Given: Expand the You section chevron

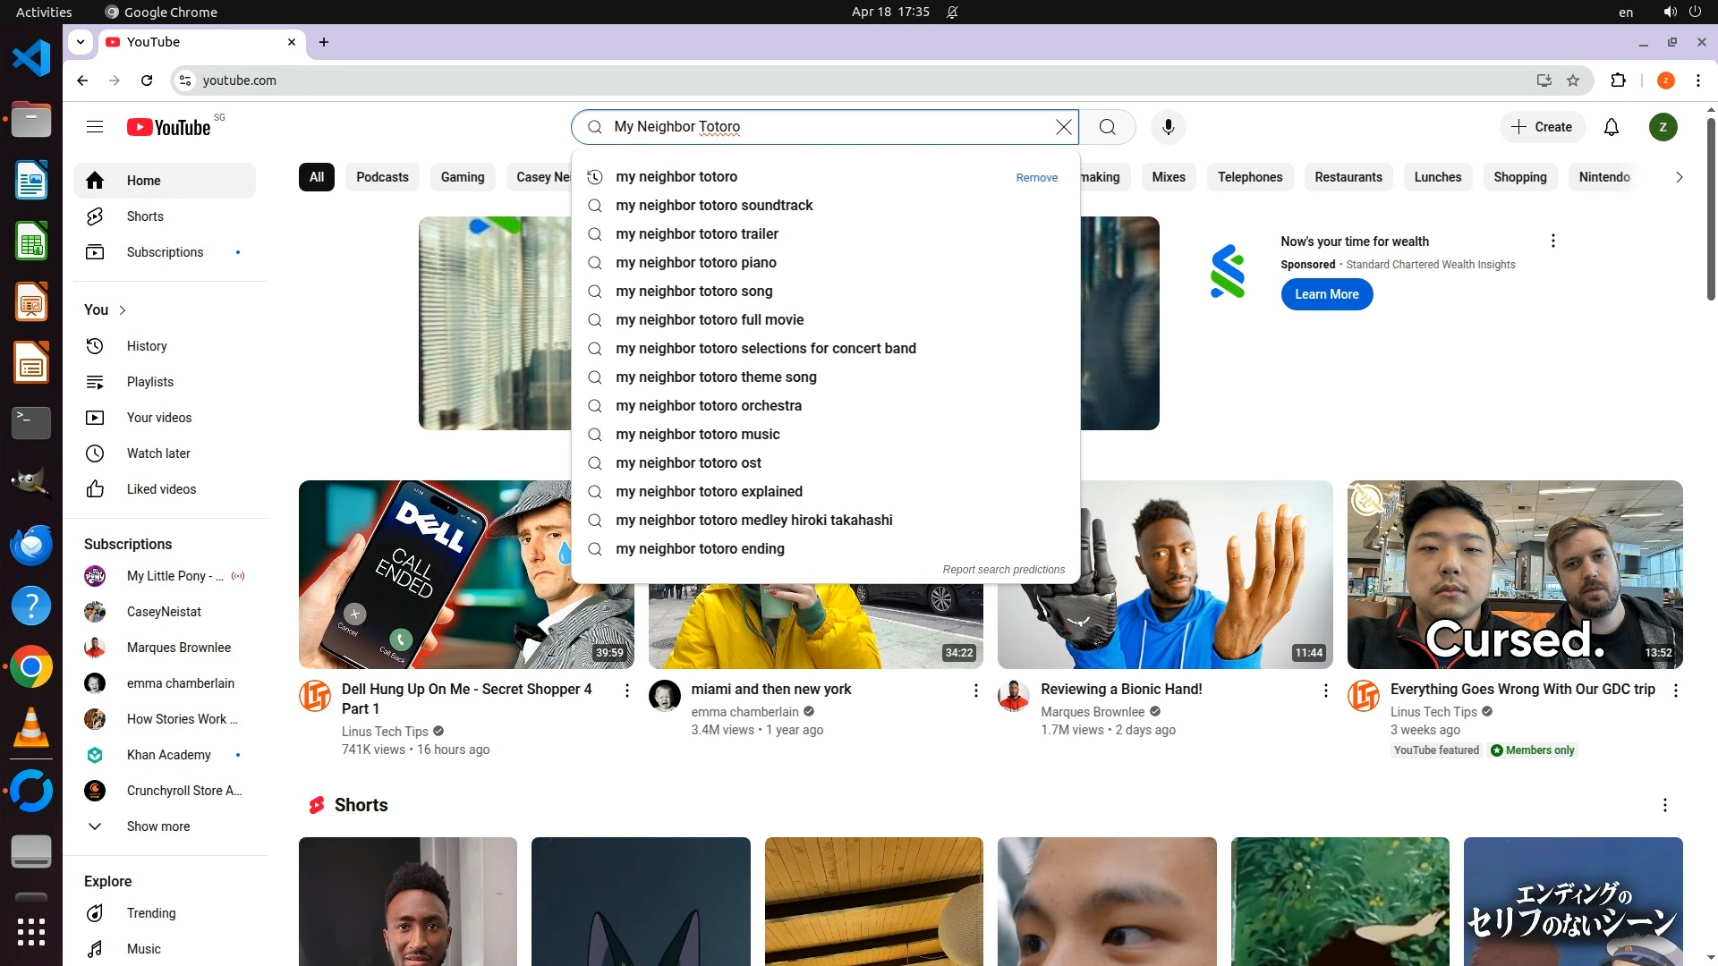Looking at the screenshot, I should (123, 310).
